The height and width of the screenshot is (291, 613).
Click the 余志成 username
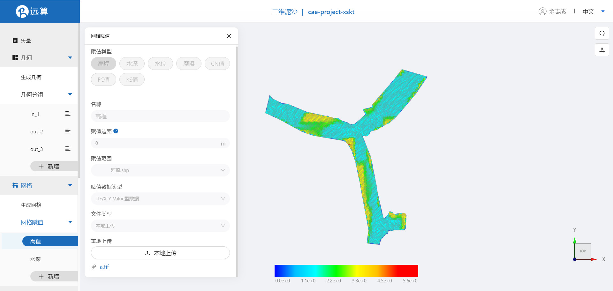[557, 11]
